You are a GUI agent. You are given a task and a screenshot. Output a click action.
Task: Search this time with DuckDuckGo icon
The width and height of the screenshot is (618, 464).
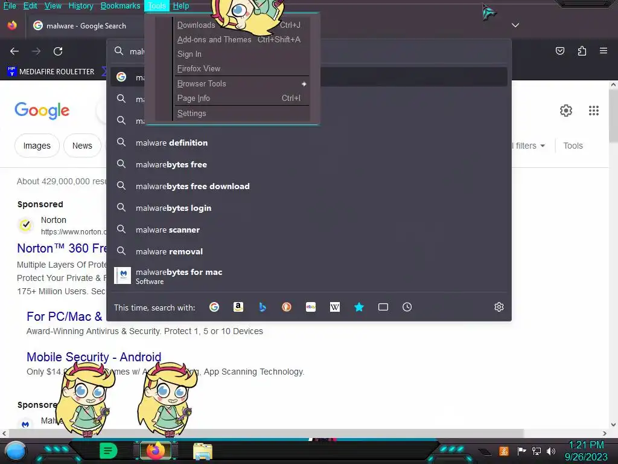coord(287,307)
